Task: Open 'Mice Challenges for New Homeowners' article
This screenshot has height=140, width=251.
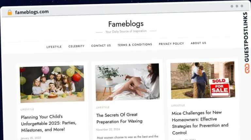Action: click(x=200, y=123)
